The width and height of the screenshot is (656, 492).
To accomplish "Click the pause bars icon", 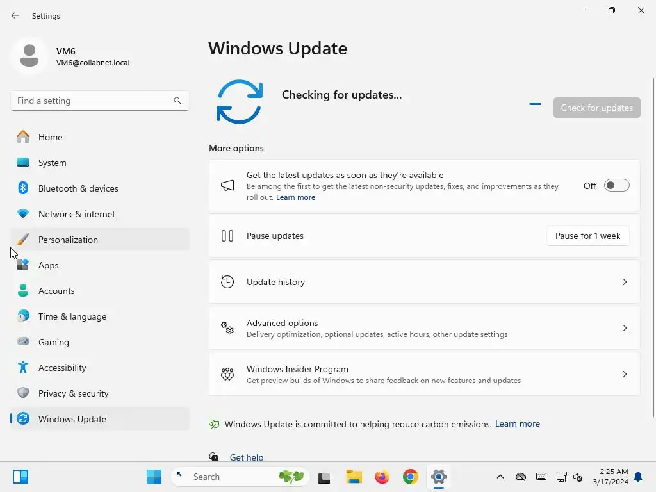I will (227, 236).
